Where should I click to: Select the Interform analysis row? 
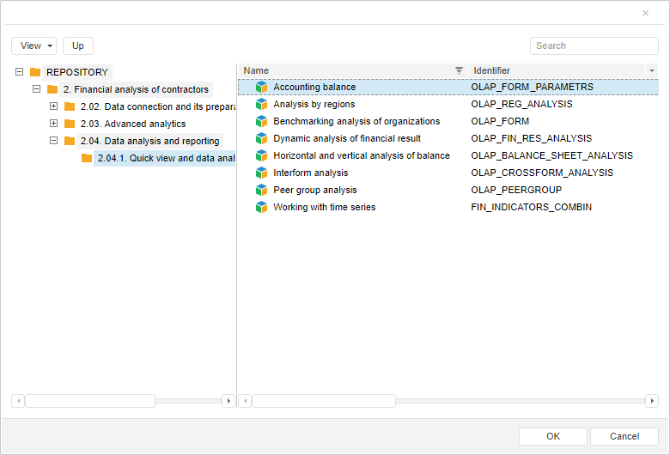pyautogui.click(x=448, y=173)
